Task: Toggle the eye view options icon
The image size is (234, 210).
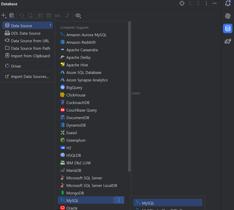Action: (78, 15)
